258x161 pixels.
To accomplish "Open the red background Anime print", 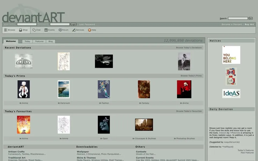I will click(184, 89).
